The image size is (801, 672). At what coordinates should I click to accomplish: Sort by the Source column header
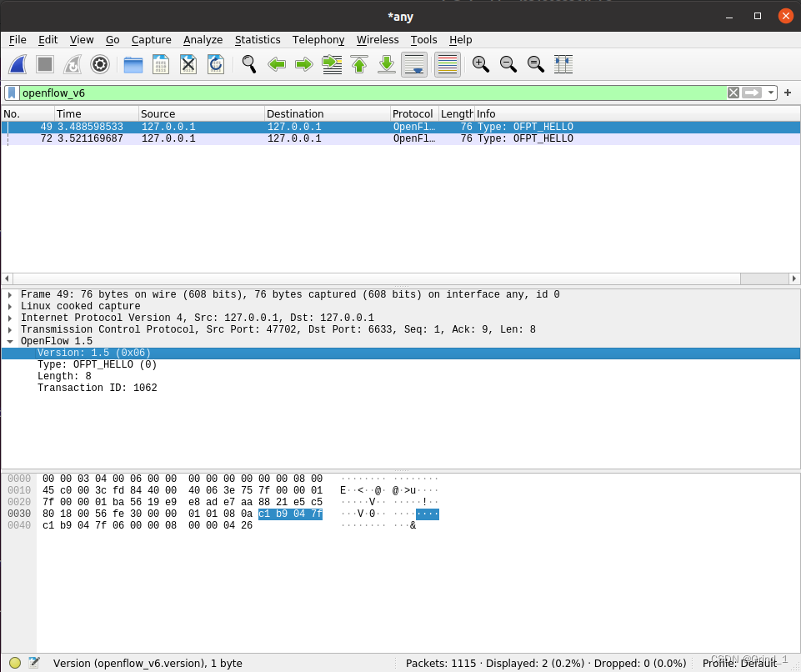[x=202, y=113]
